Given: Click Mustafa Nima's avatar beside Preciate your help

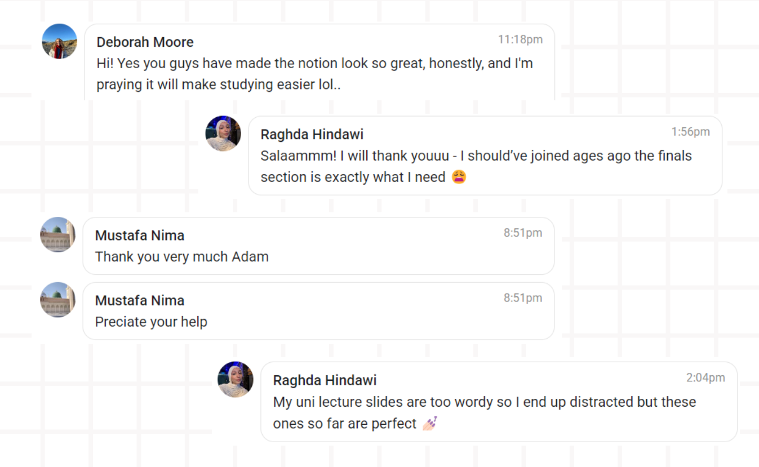Looking at the screenshot, I should (x=57, y=300).
